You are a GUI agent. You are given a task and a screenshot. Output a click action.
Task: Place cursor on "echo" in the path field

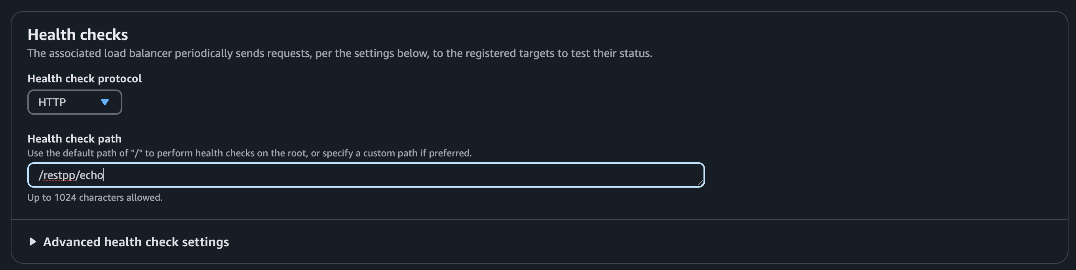pyautogui.click(x=91, y=175)
